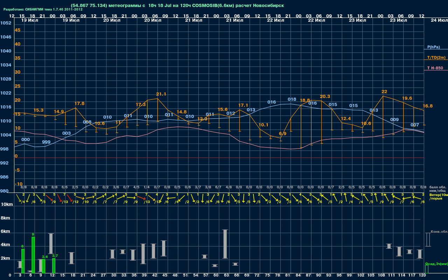This screenshot has width=448, height=280.
Task: Click the 'балл обл.' cloud amount label
Action: [x=438, y=187]
